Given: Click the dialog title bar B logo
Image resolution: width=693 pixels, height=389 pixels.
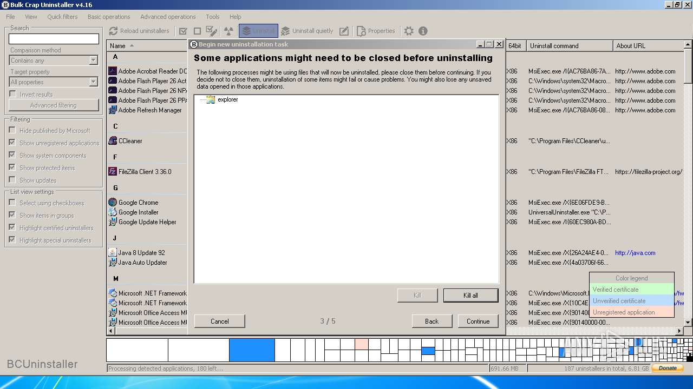Looking at the screenshot, I should 194,44.
